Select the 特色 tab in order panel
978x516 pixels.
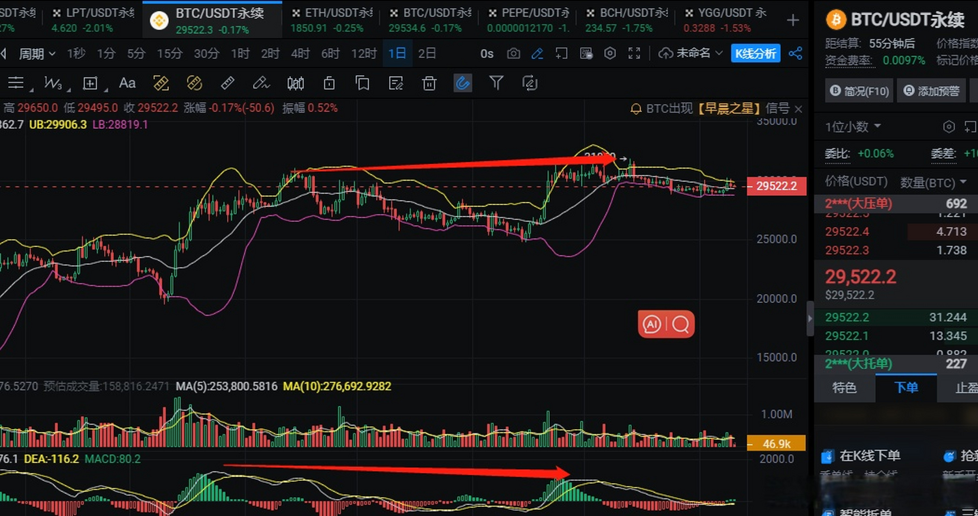click(x=844, y=388)
